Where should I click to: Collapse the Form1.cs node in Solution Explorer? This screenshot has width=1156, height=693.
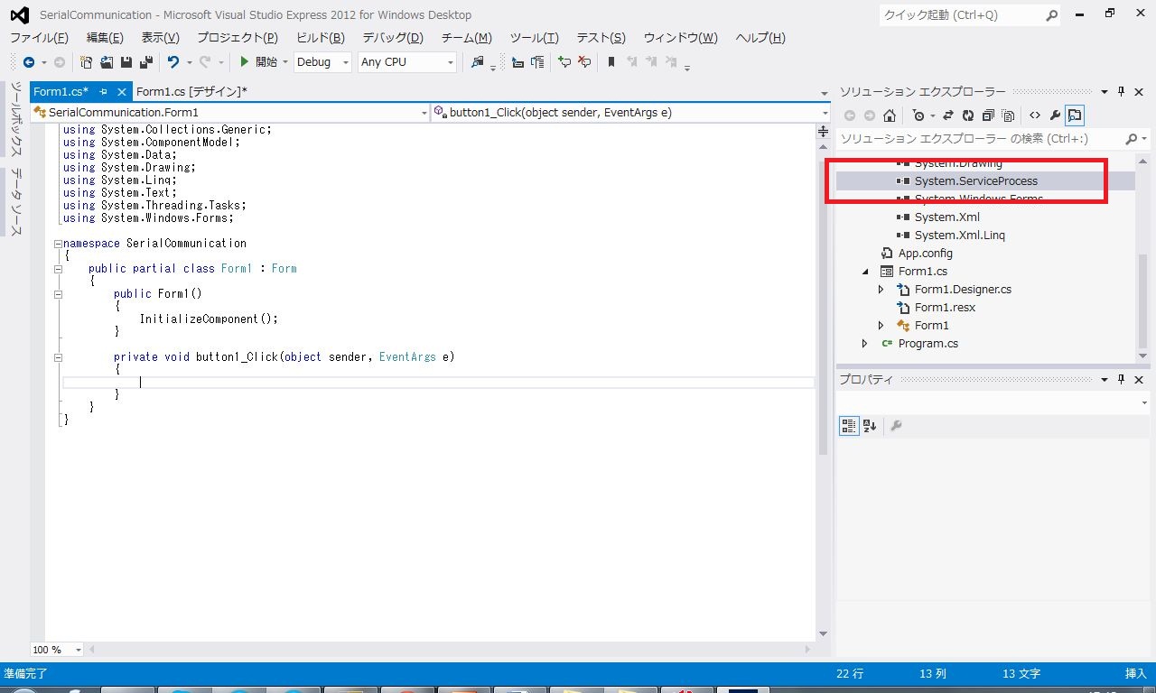pyautogui.click(x=865, y=272)
